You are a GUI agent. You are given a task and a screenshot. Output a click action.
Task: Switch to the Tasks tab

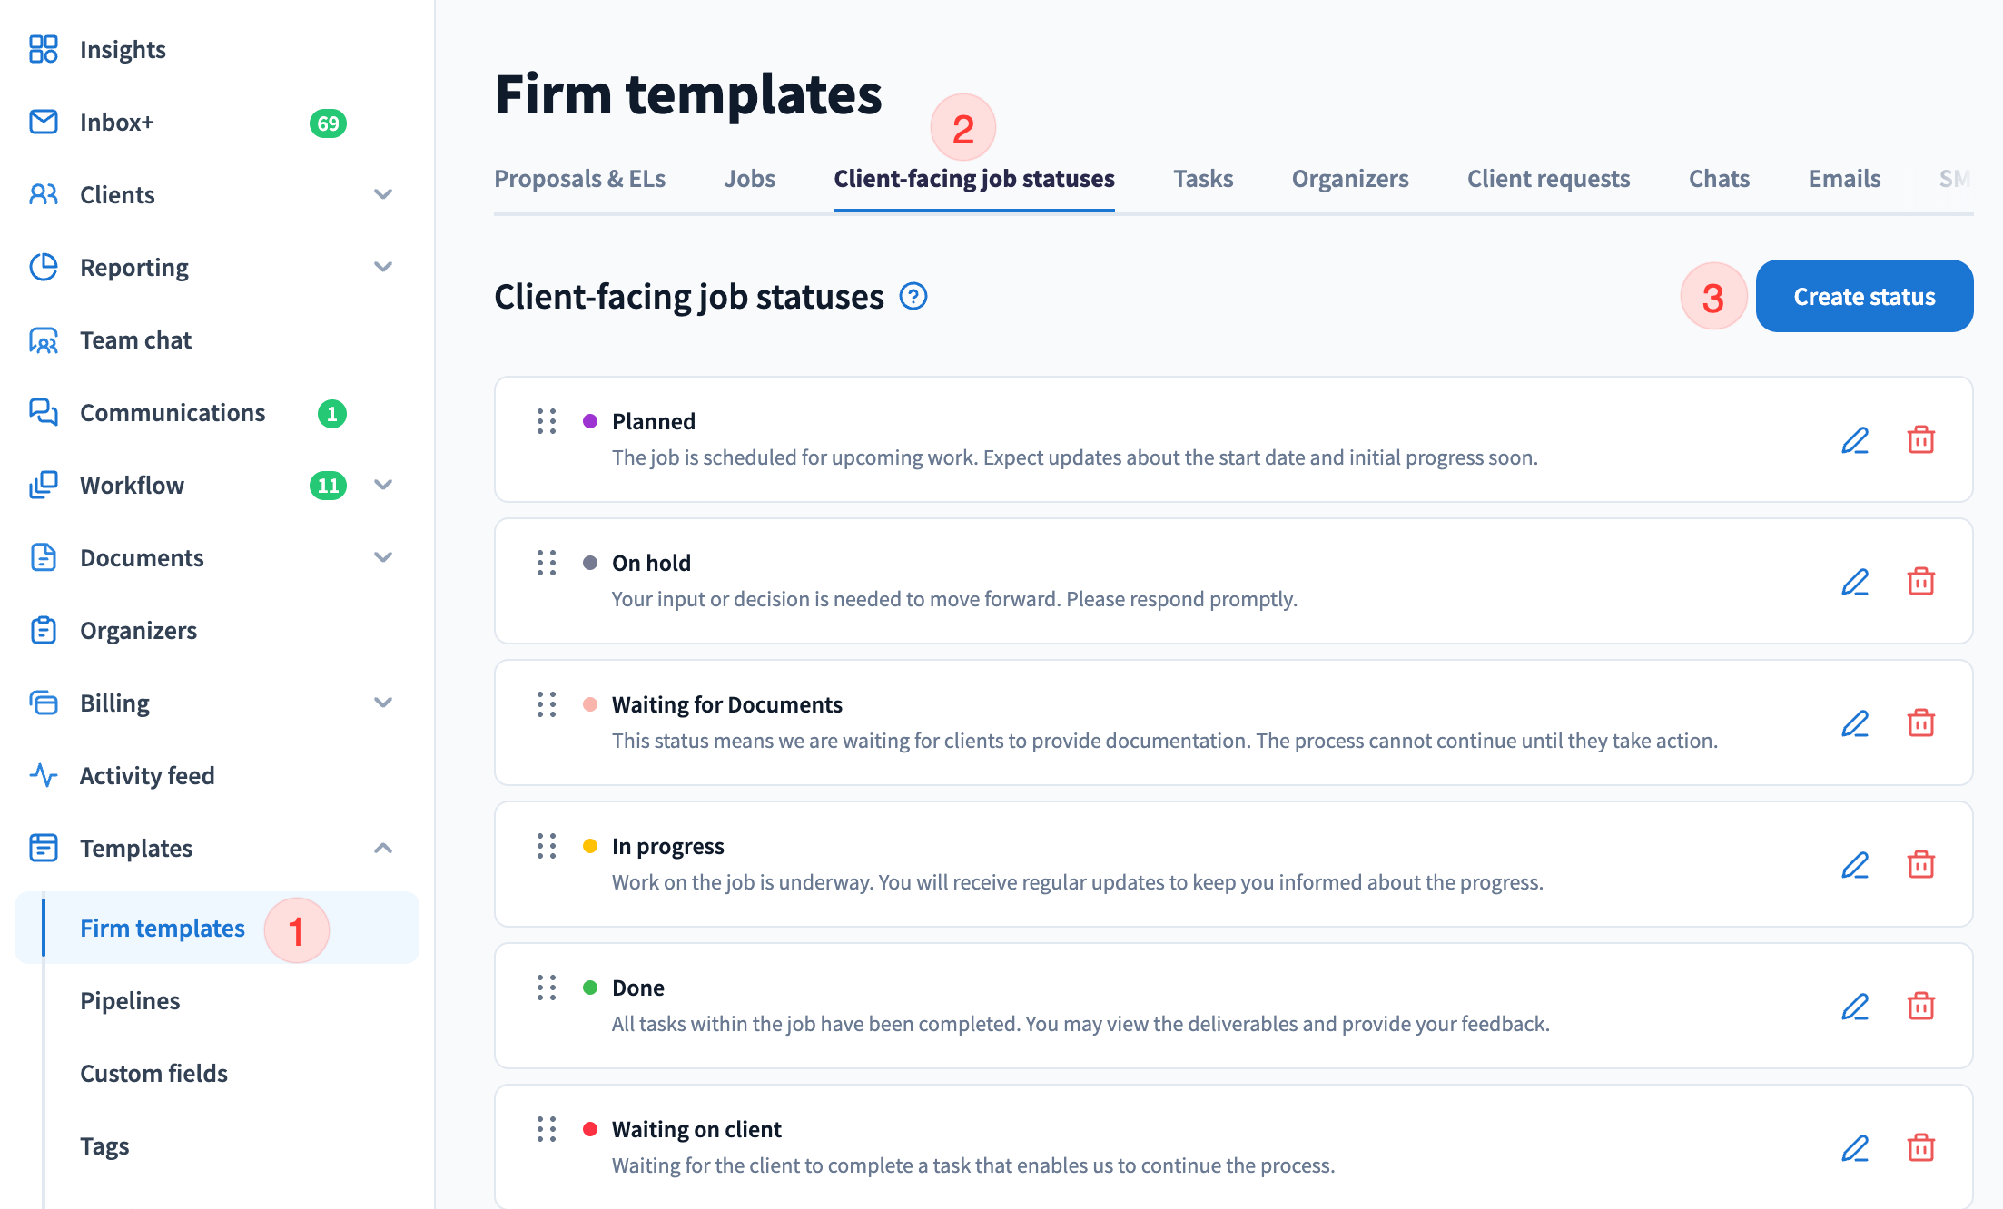click(1202, 179)
